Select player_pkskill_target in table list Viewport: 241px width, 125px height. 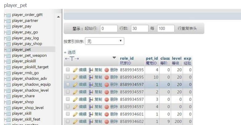tap(30, 67)
